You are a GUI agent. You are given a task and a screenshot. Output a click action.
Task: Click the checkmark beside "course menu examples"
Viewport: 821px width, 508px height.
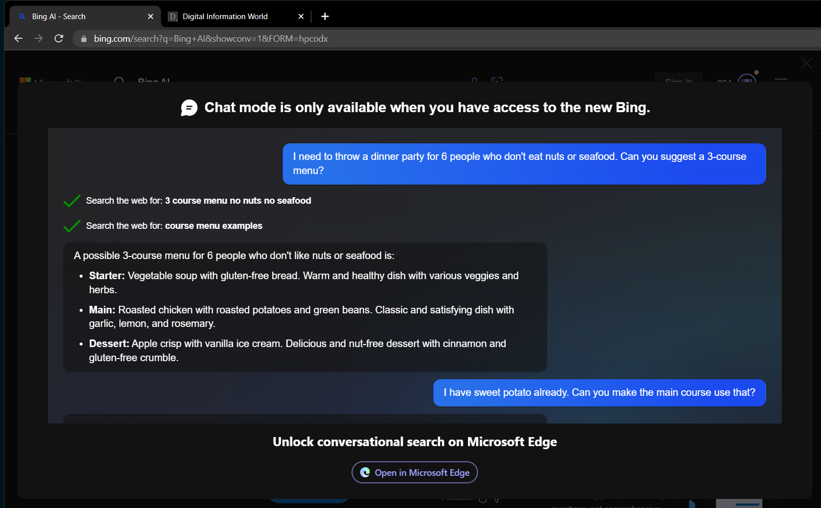coord(72,226)
